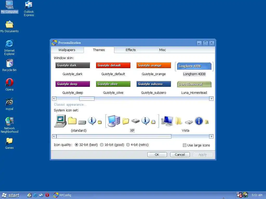Image resolution: width=266 pixels, height=199 pixels.
Task: Click the window skin scrollbar thumb
Action: tap(87, 98)
